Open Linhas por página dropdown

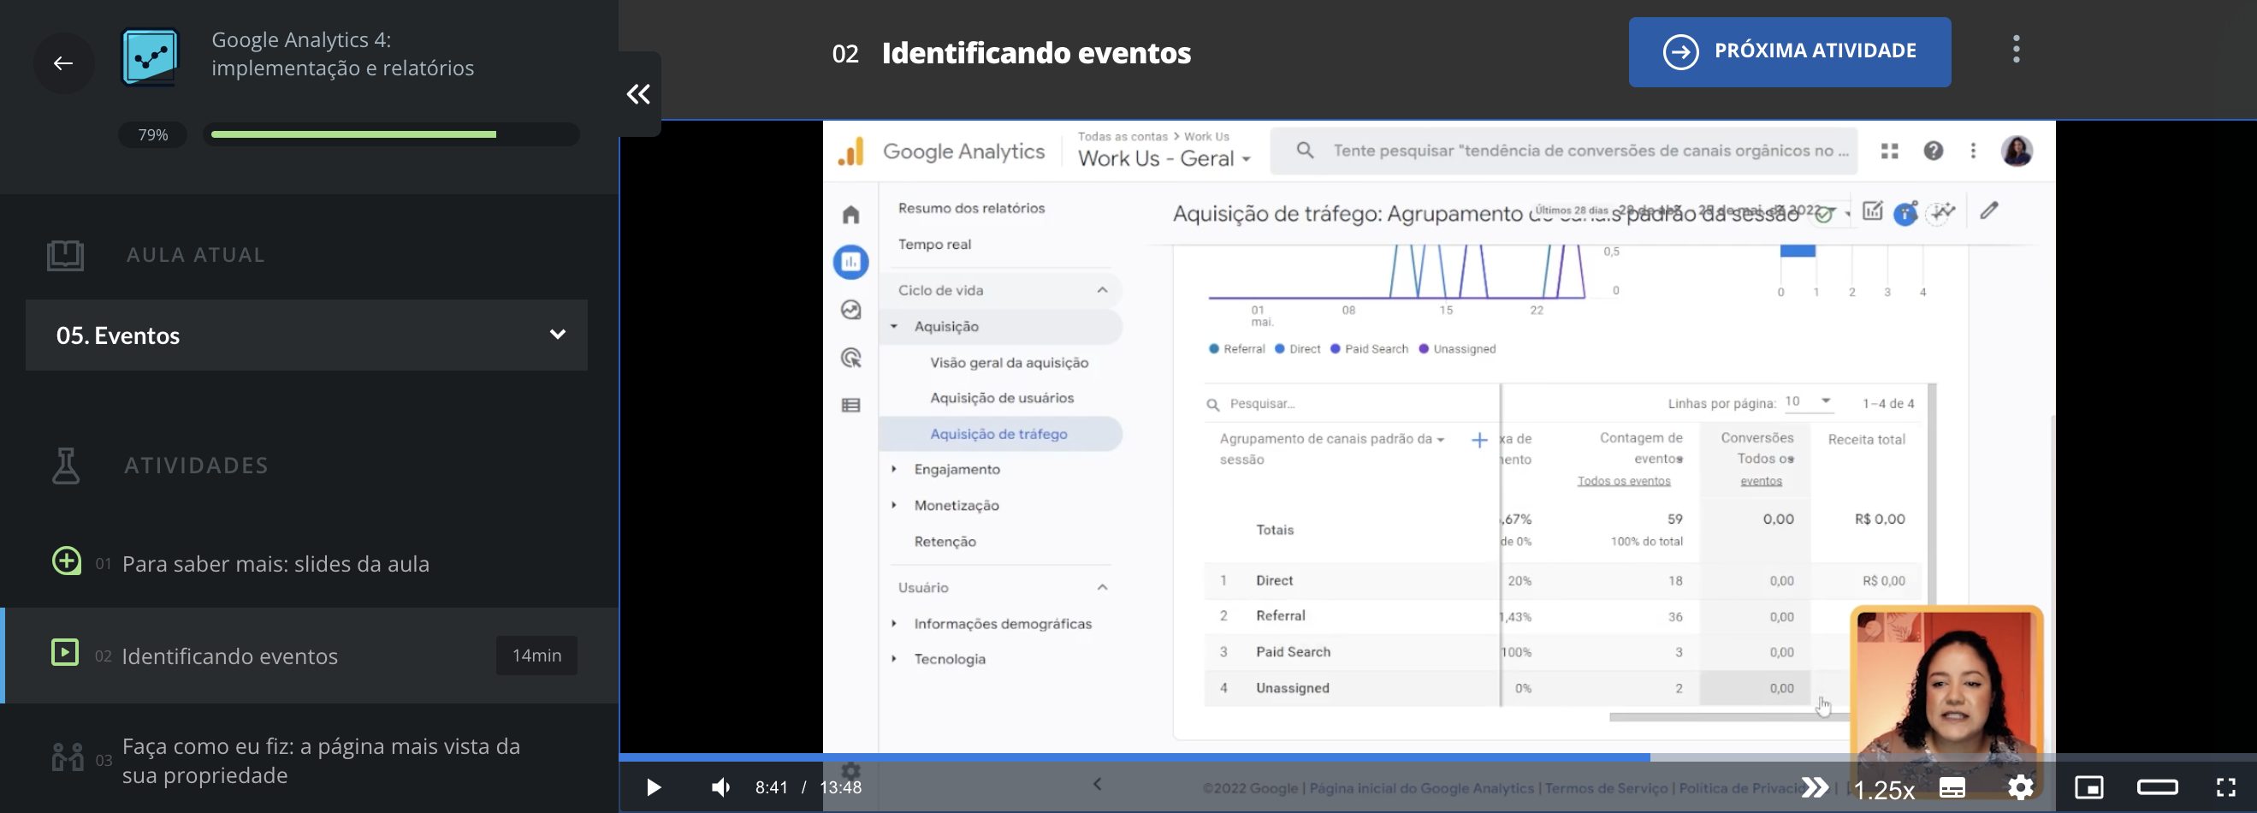[x=1809, y=401]
